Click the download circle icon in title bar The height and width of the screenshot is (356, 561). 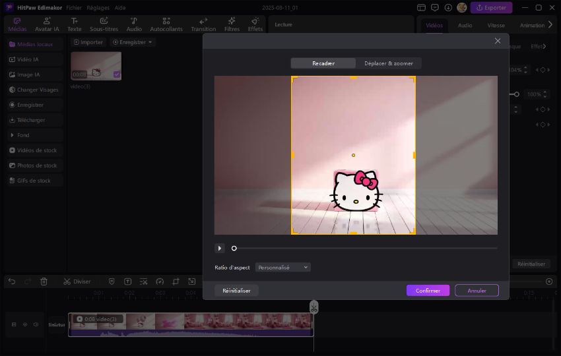448,7
